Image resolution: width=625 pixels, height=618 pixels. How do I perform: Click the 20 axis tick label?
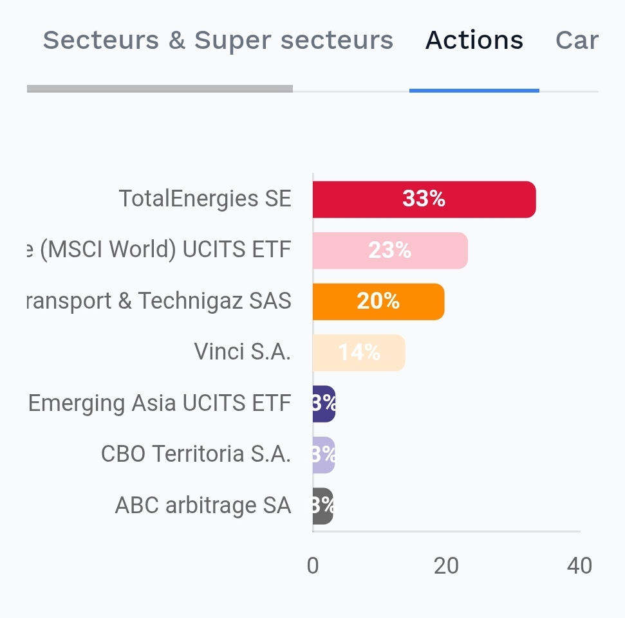pyautogui.click(x=446, y=565)
